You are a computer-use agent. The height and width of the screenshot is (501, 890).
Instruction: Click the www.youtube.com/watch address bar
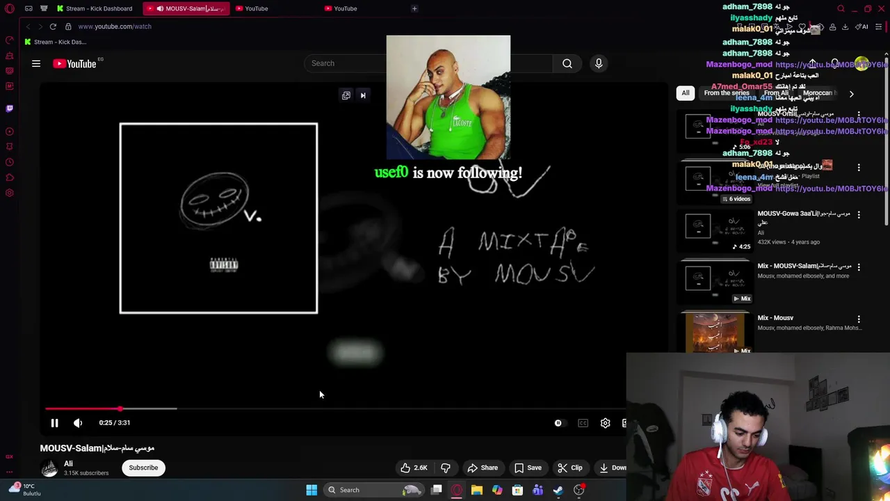click(115, 26)
